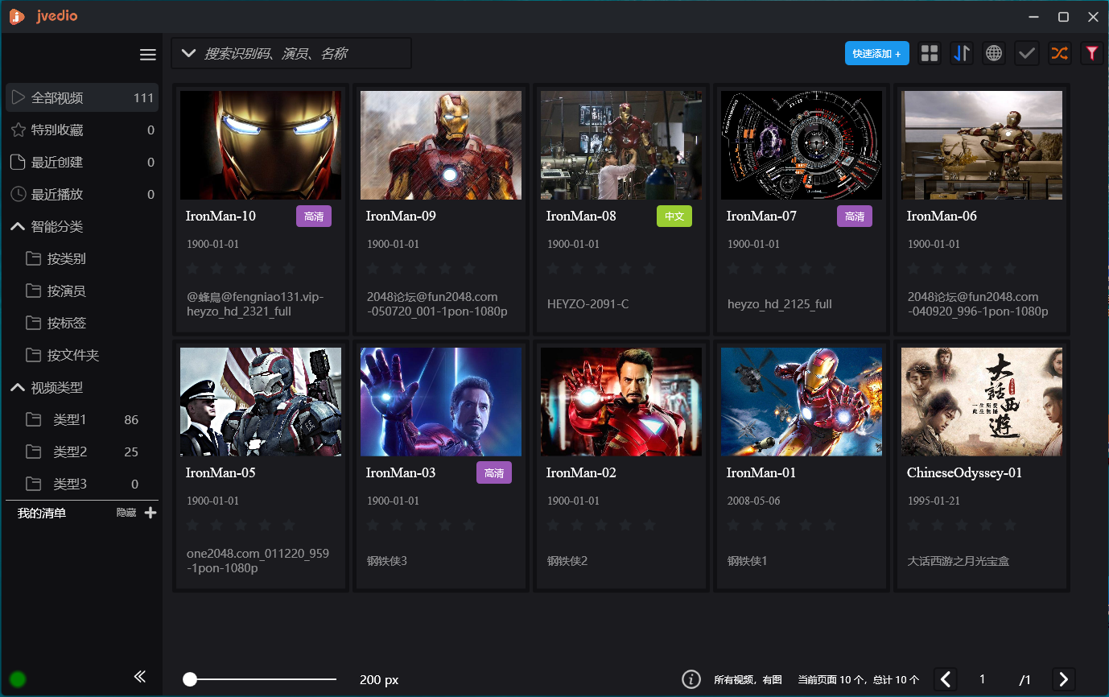Viewport: 1109px width, 697px height.
Task: Rate IronMan-10 with first star
Action: pos(193,268)
